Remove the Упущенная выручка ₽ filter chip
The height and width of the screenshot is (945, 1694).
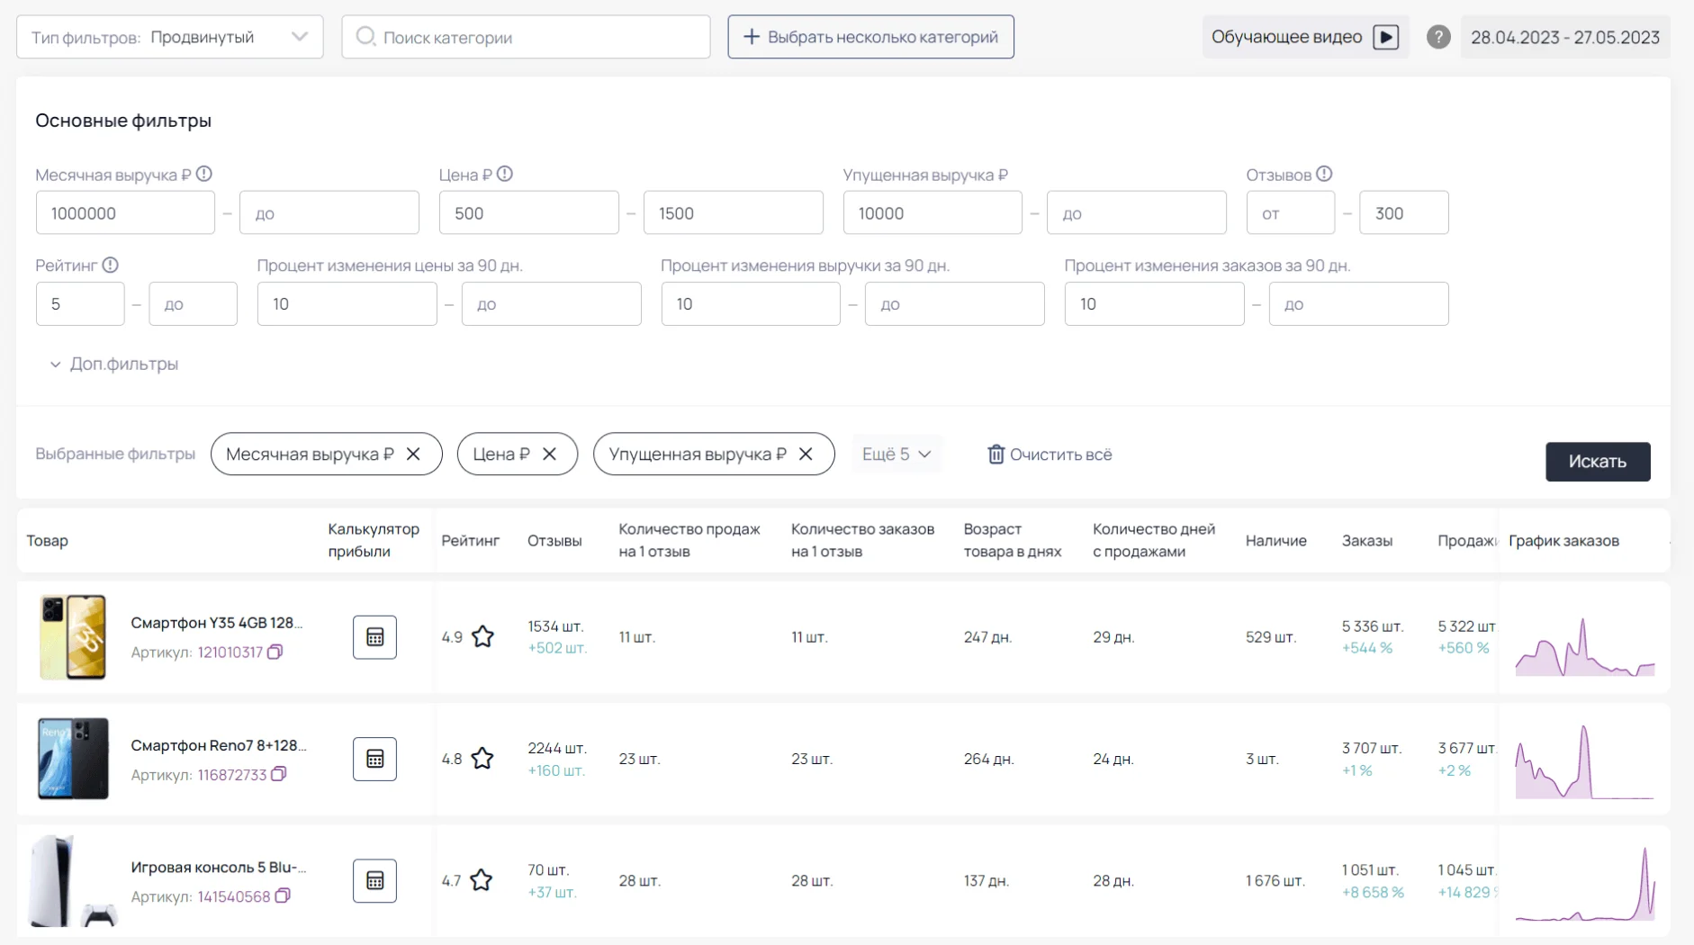point(806,454)
